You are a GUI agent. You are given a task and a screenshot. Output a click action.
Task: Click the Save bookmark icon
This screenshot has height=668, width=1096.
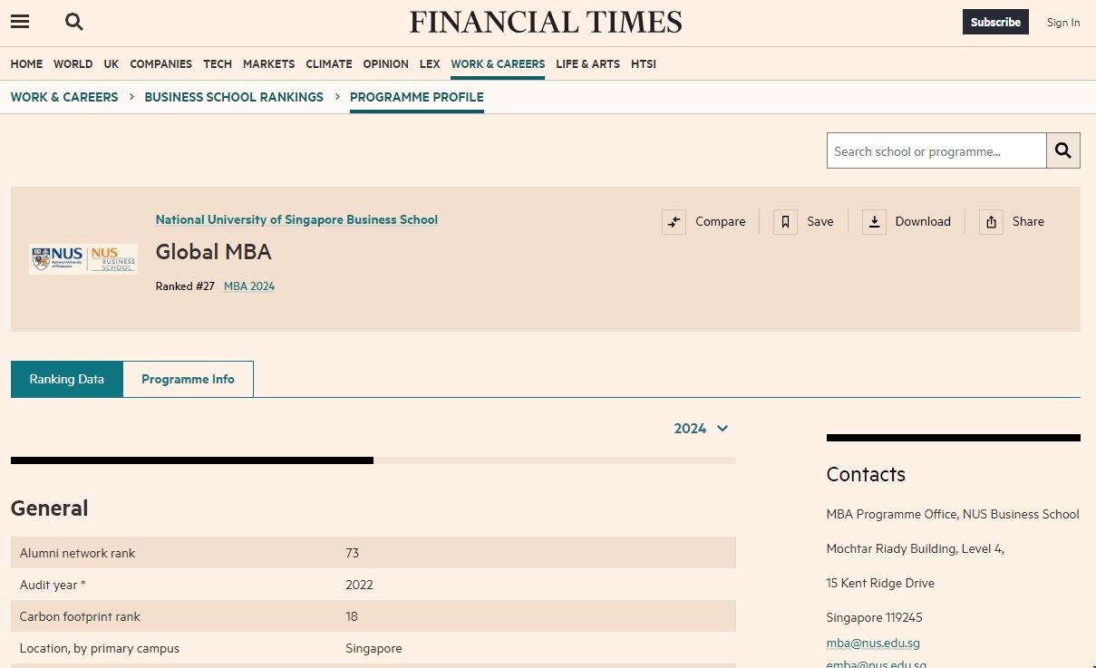pyautogui.click(x=785, y=222)
